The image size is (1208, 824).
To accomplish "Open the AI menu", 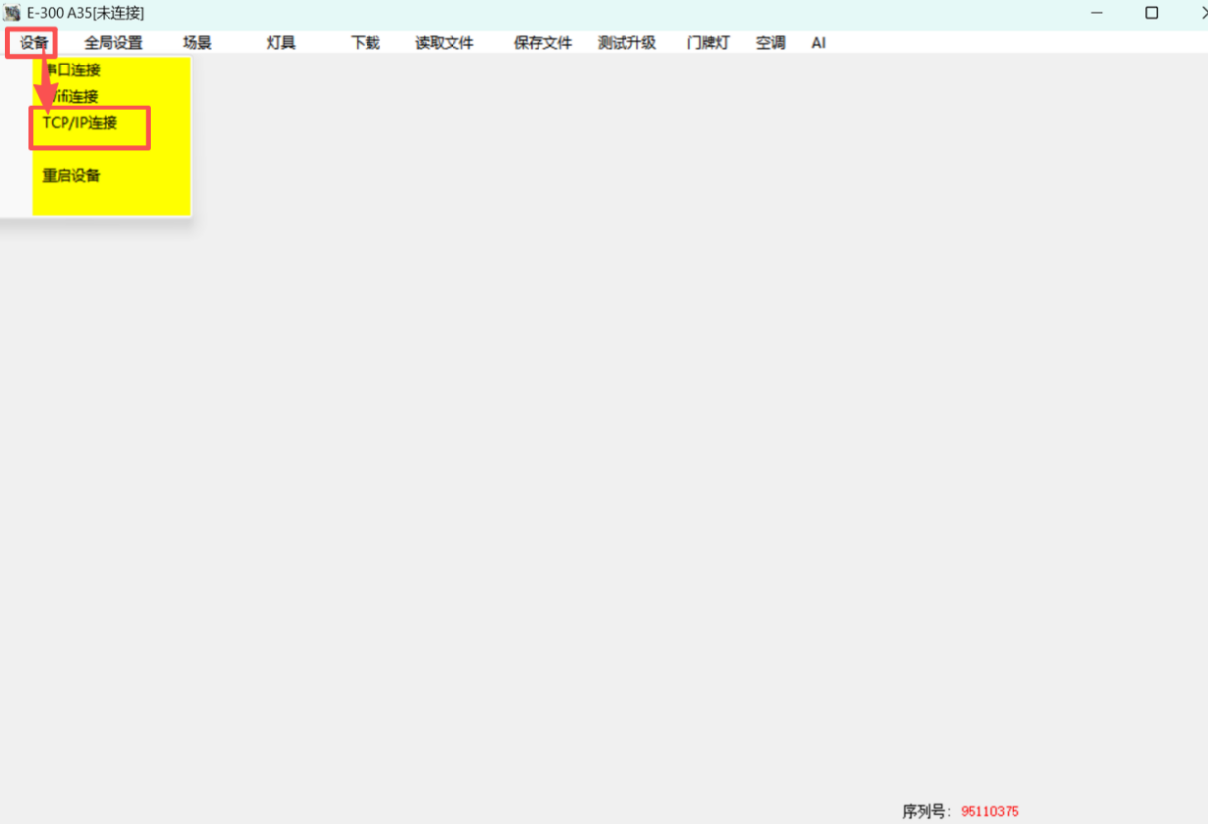I will pyautogui.click(x=818, y=43).
